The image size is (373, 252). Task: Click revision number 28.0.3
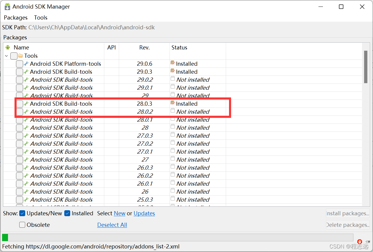coord(145,104)
